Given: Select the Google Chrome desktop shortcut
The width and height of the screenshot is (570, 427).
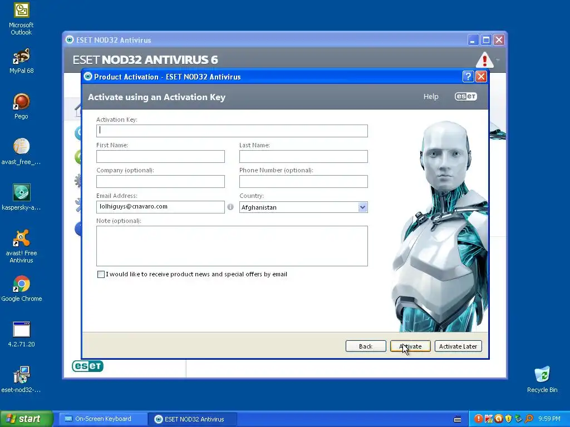Looking at the screenshot, I should [x=21, y=289].
